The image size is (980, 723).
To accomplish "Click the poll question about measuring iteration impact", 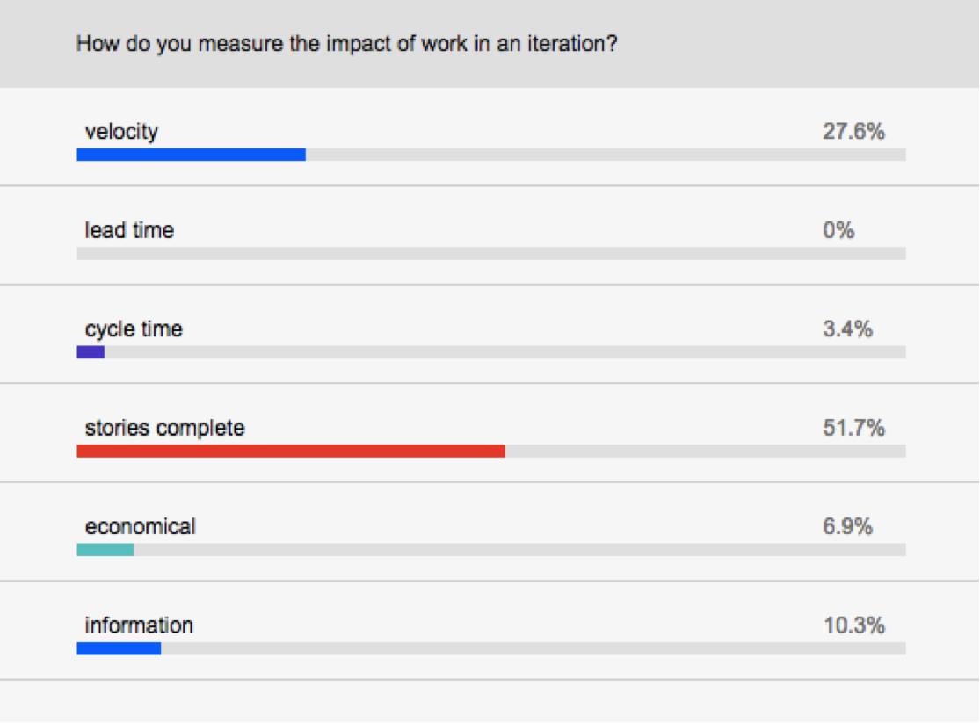I will click(346, 43).
